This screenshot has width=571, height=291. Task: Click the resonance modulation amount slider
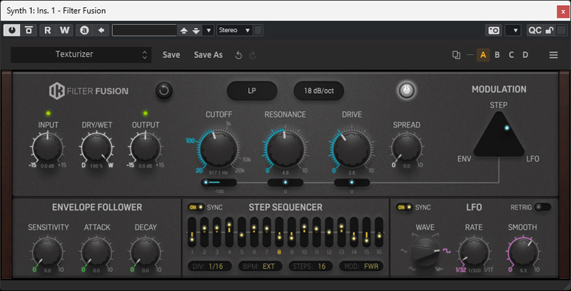tap(285, 183)
